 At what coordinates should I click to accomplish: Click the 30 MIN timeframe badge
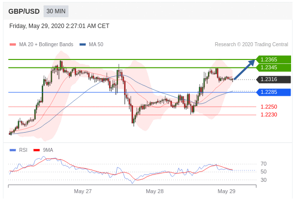coord(56,11)
